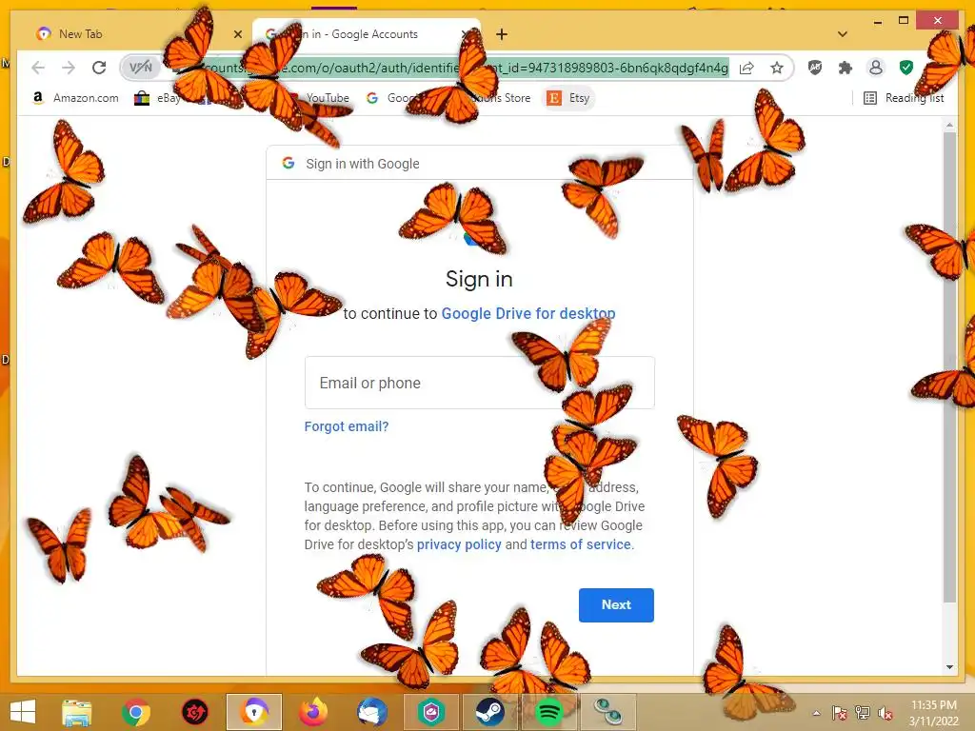Open the Windows Start menu
This screenshot has height=731, width=975.
tap(23, 712)
